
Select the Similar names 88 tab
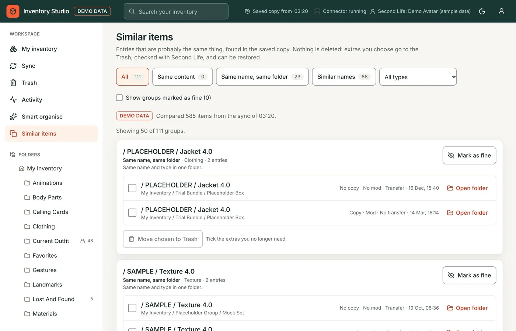click(x=344, y=77)
